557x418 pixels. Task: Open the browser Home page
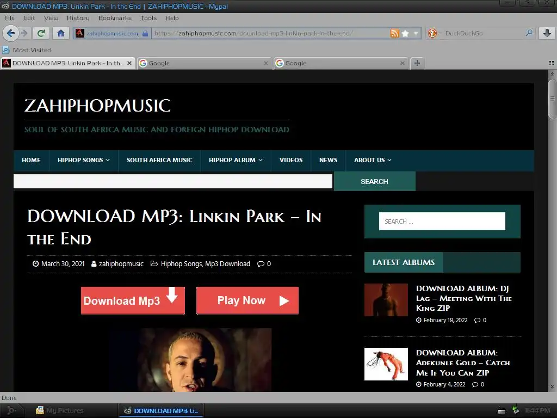61,33
